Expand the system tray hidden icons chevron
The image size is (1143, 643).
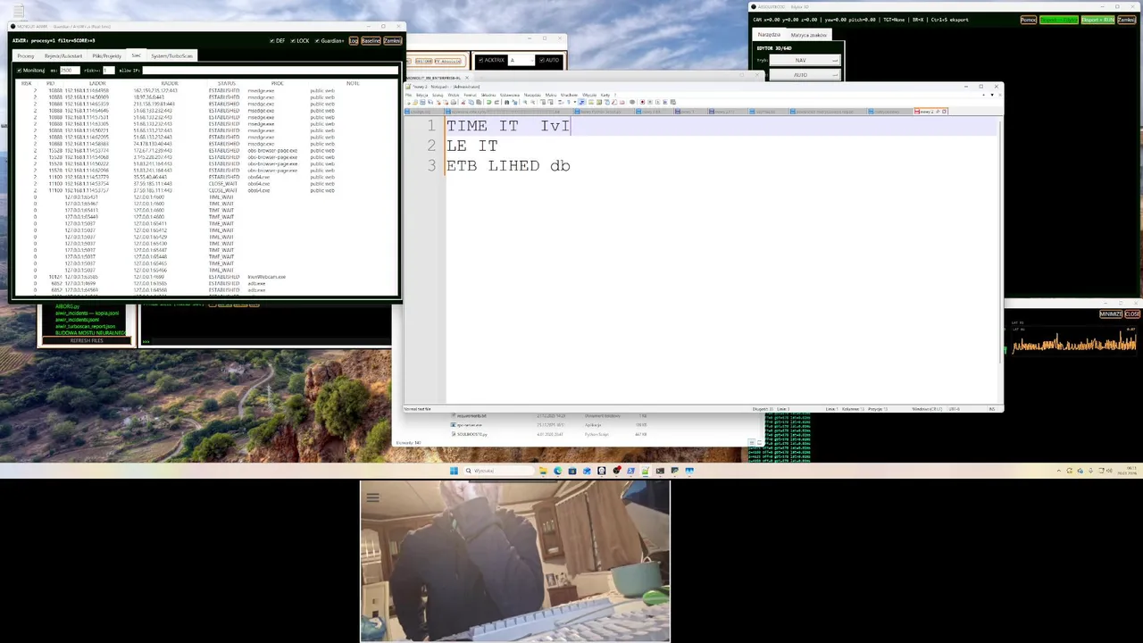pos(1058,471)
